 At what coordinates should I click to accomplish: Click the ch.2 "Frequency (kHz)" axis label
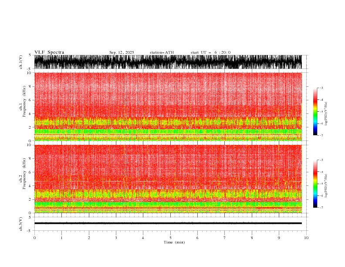[24, 173]
